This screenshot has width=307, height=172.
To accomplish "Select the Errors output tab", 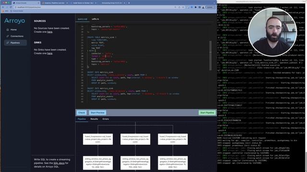I will pyautogui.click(x=106, y=119).
